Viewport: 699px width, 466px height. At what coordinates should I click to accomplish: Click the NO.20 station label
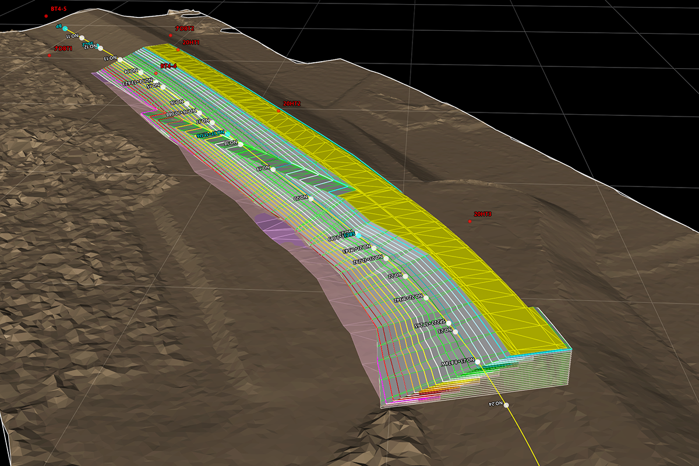coord(301,199)
